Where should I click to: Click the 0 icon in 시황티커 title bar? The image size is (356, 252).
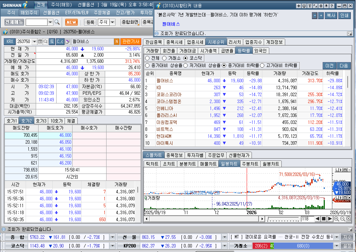pyautogui.click(x=321, y=6)
